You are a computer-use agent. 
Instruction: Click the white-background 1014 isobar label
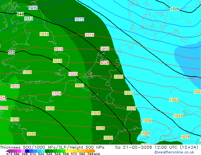click(x=89, y=35)
